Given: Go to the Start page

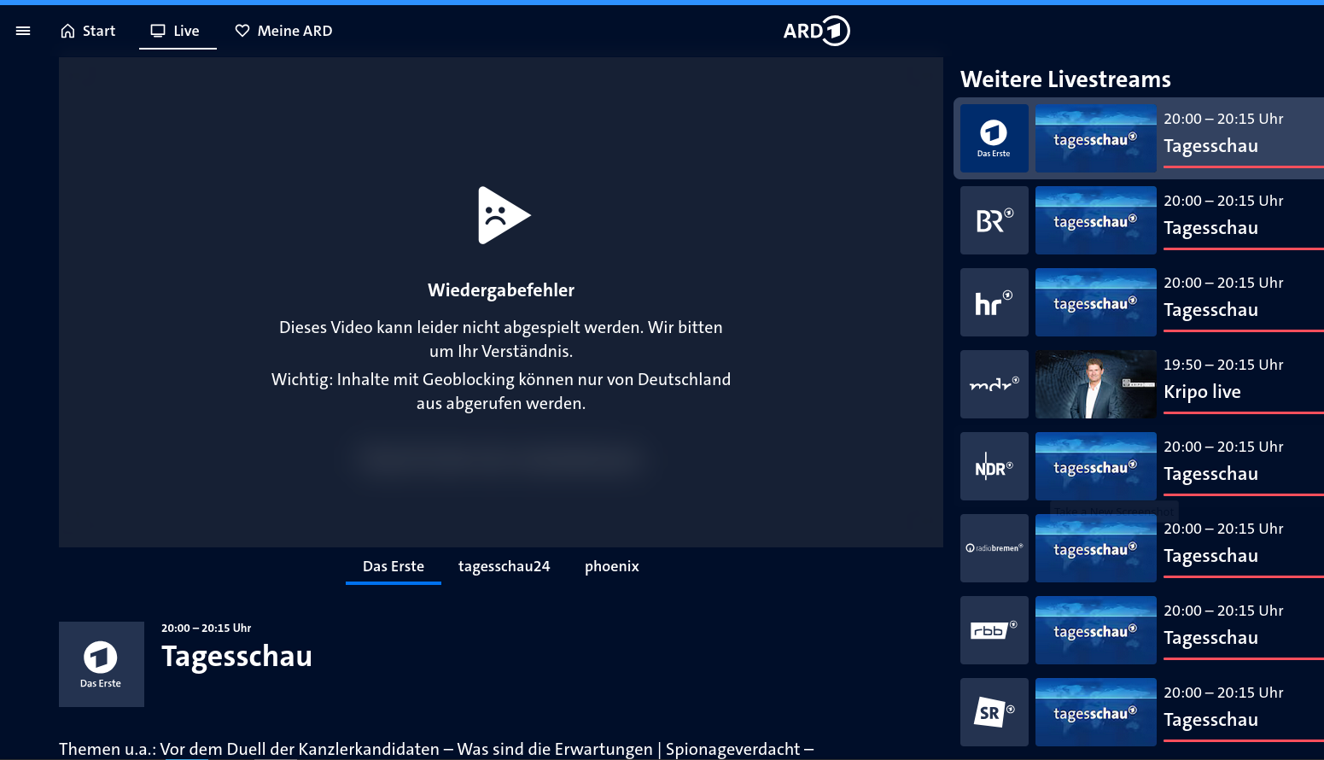Looking at the screenshot, I should tap(88, 31).
